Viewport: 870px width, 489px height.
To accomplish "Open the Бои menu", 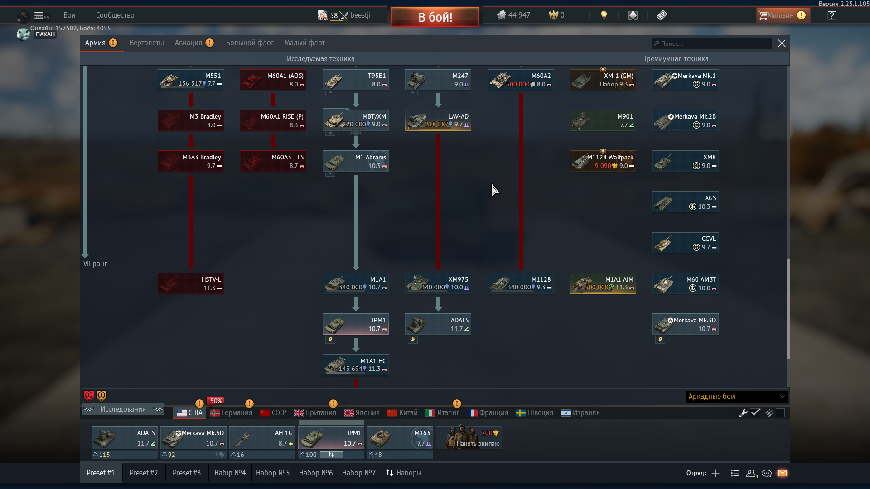I will pyautogui.click(x=69, y=15).
